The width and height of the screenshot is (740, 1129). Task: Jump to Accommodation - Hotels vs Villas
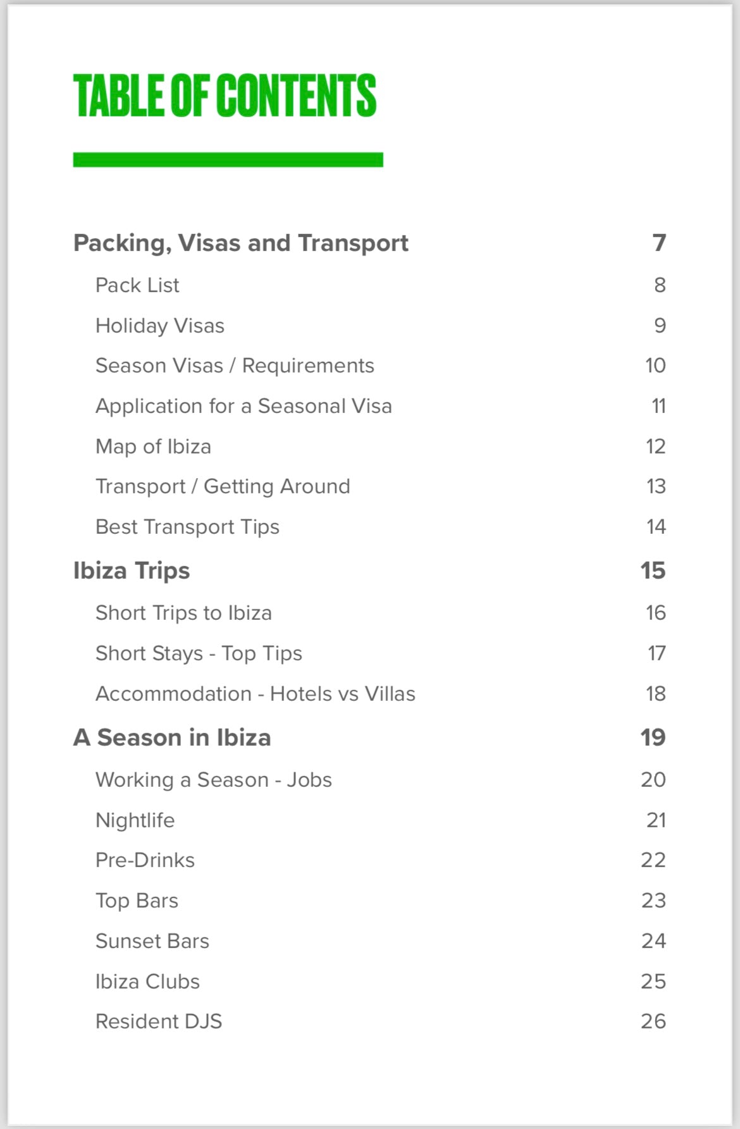tap(256, 694)
